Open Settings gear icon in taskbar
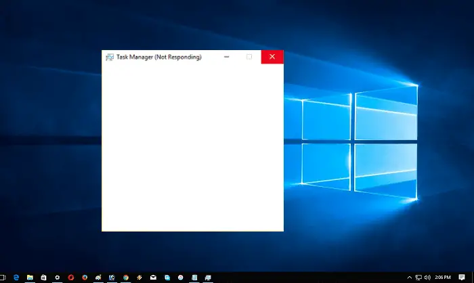Image resolution: width=474 pixels, height=283 pixels. point(57,278)
